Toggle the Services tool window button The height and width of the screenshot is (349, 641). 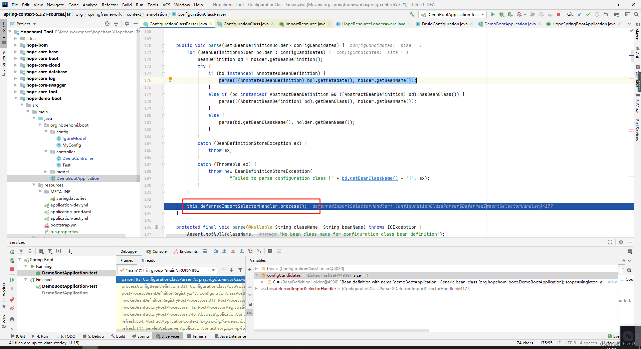(x=168, y=336)
